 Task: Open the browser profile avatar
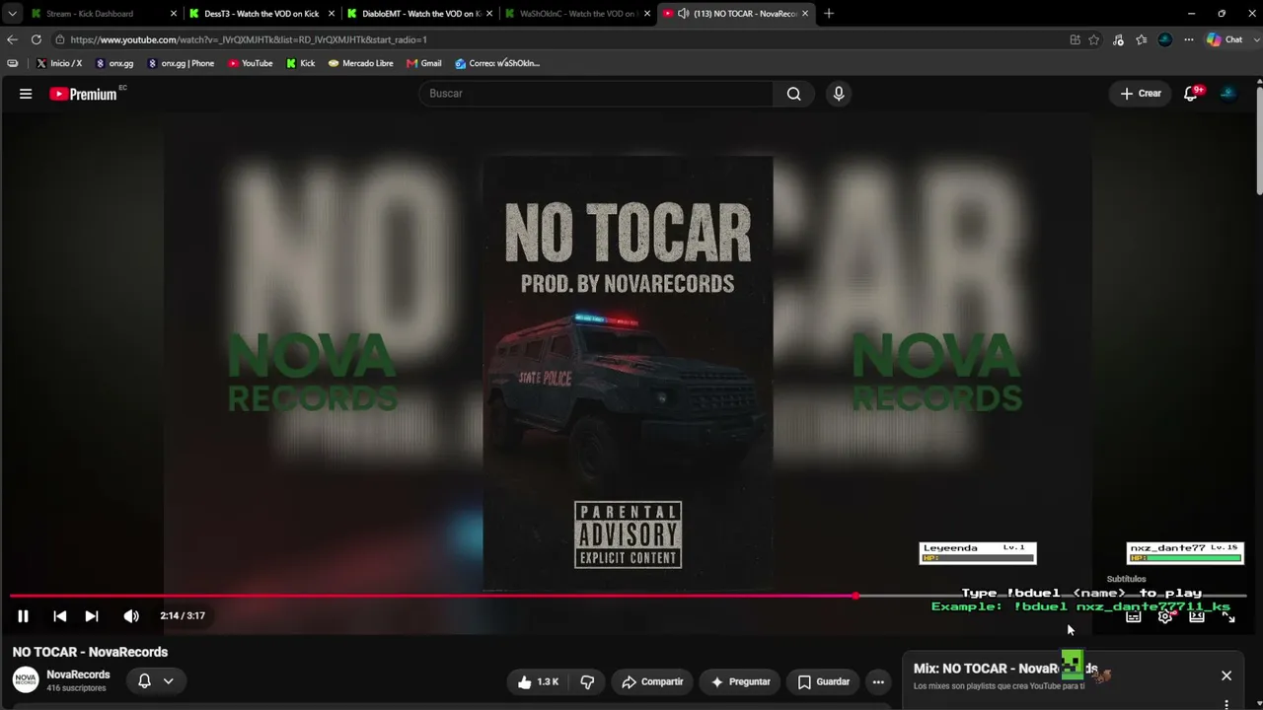point(1165,39)
